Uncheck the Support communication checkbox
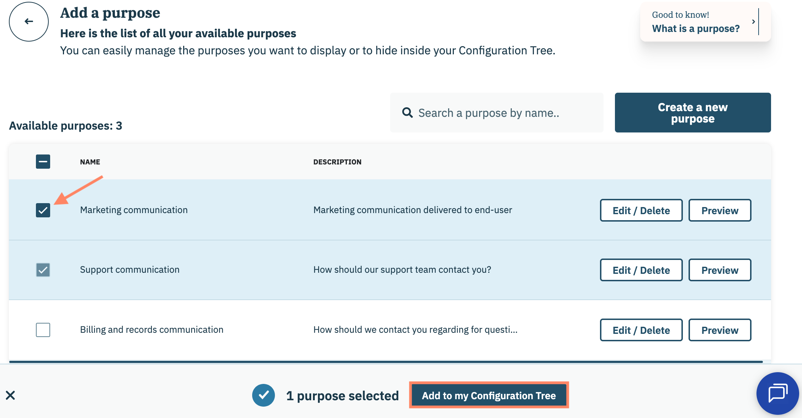 point(43,270)
